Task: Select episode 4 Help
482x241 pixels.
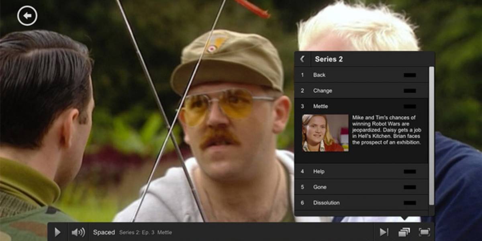Action: [362, 172]
